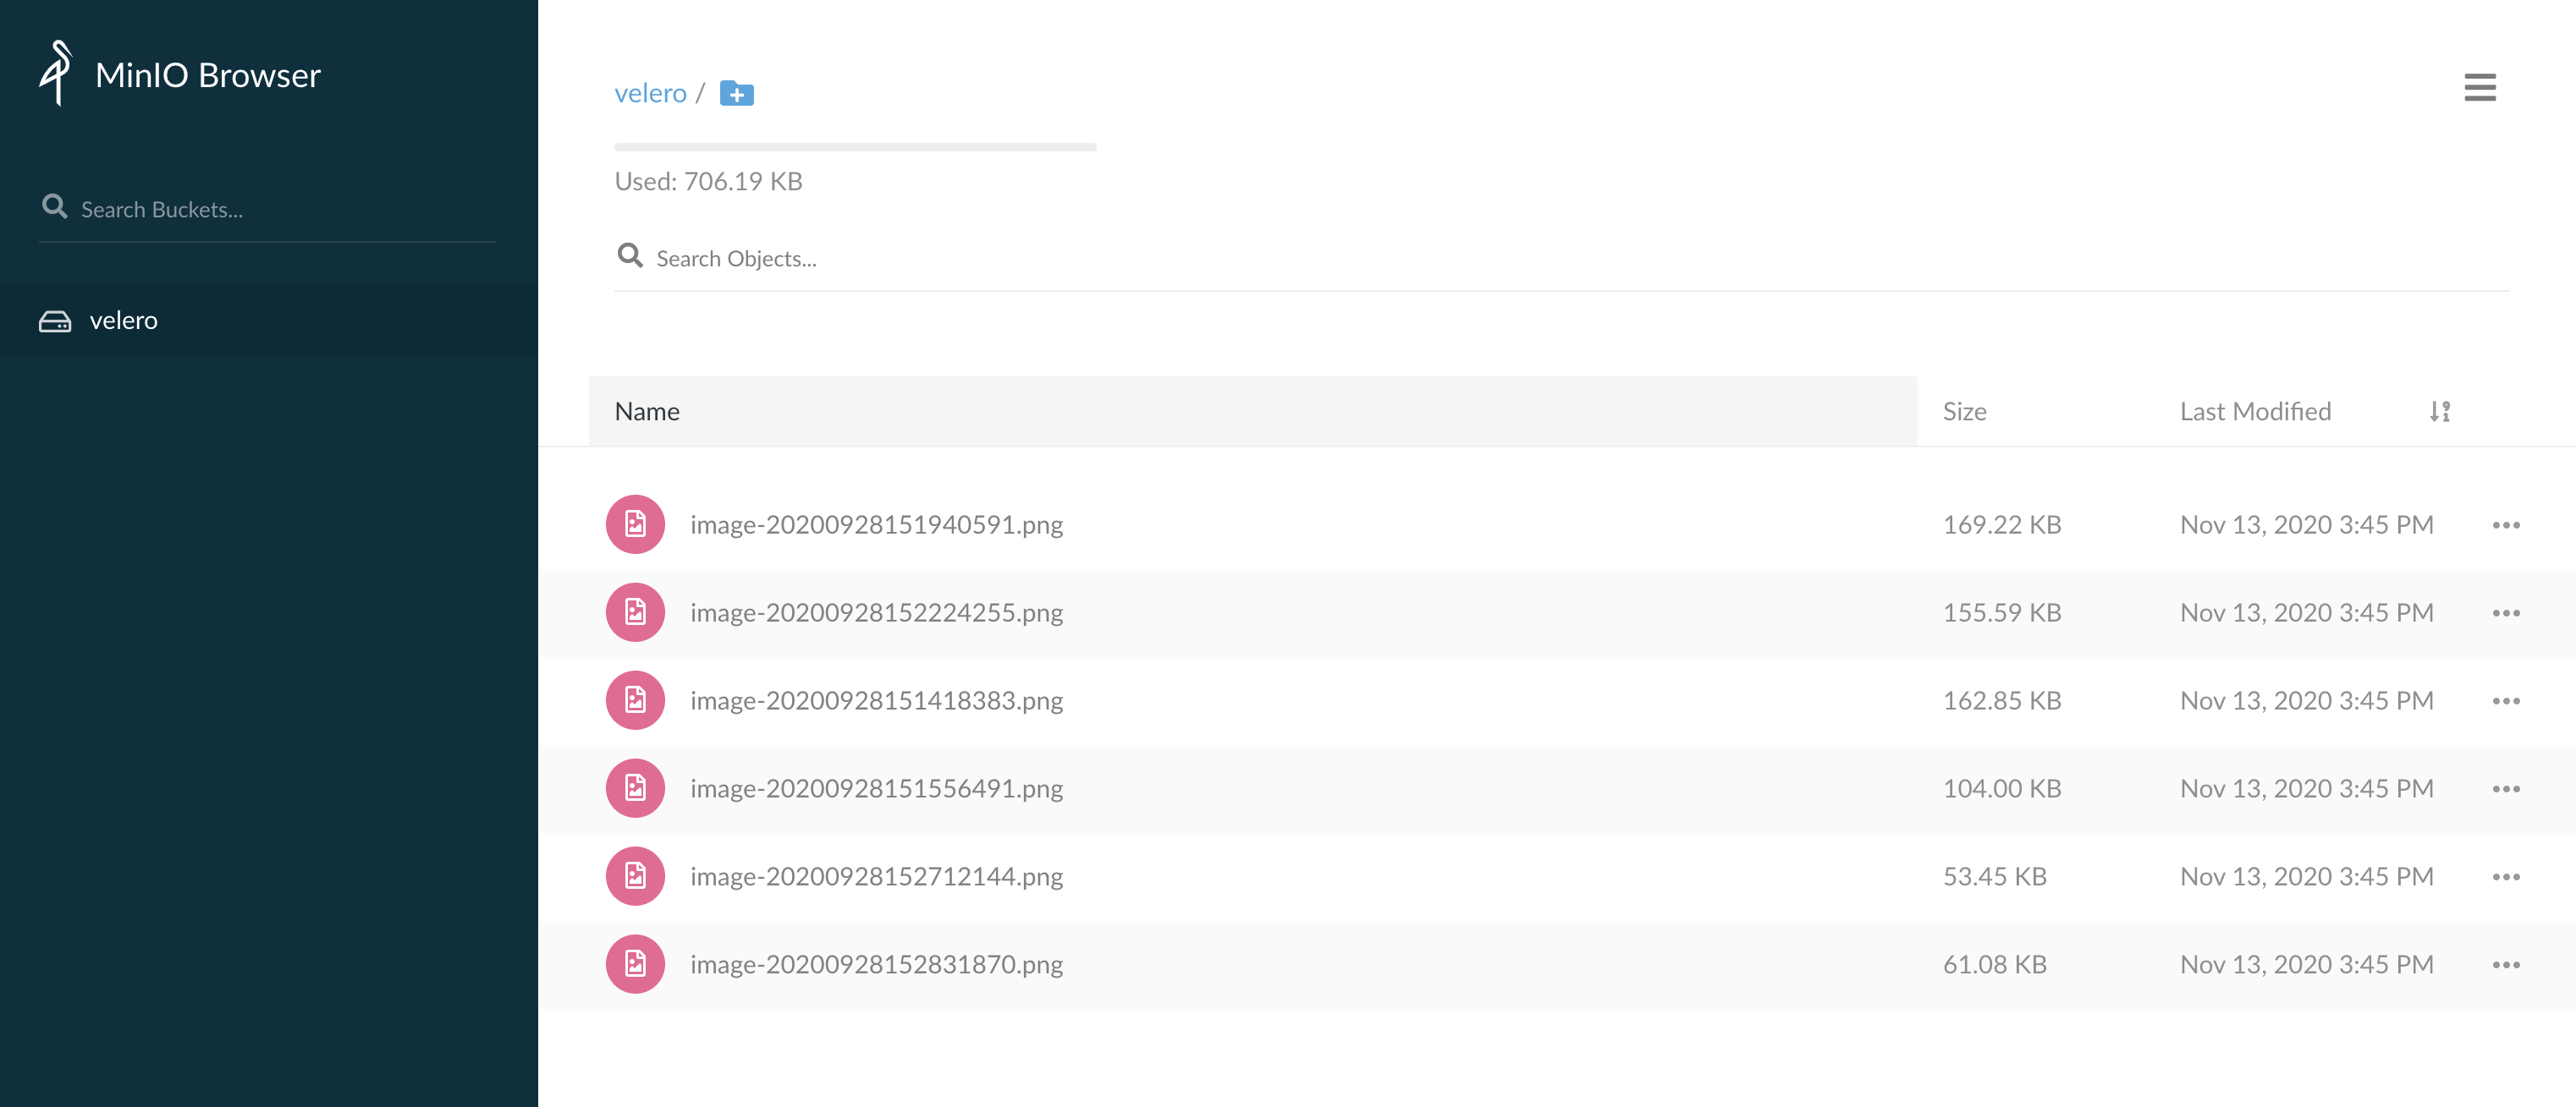Viewport: 2576px width, 1107px height.
Task: Click the MinIO Browser logo icon
Action: [x=56, y=73]
